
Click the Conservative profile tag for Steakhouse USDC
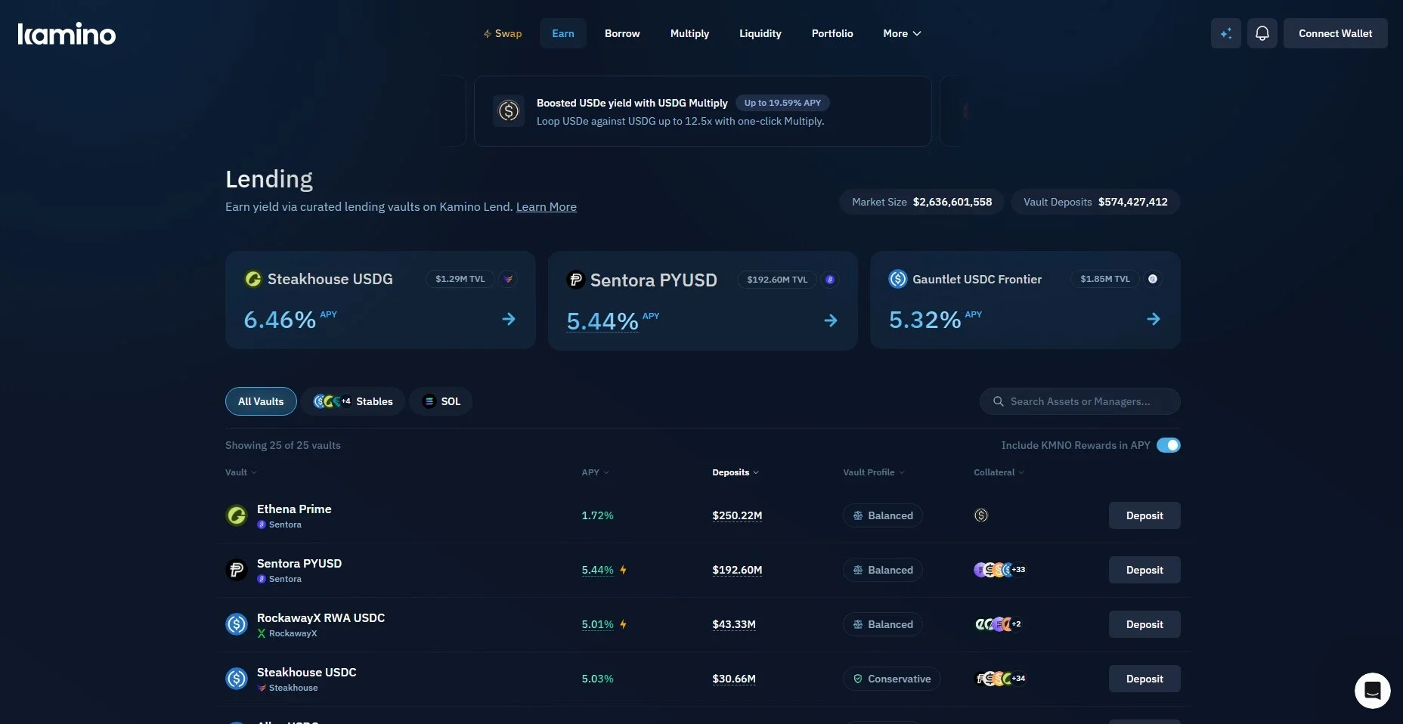(x=891, y=679)
